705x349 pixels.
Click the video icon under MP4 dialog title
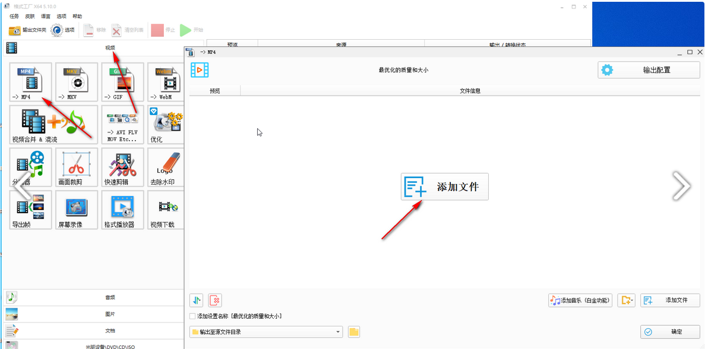click(200, 69)
